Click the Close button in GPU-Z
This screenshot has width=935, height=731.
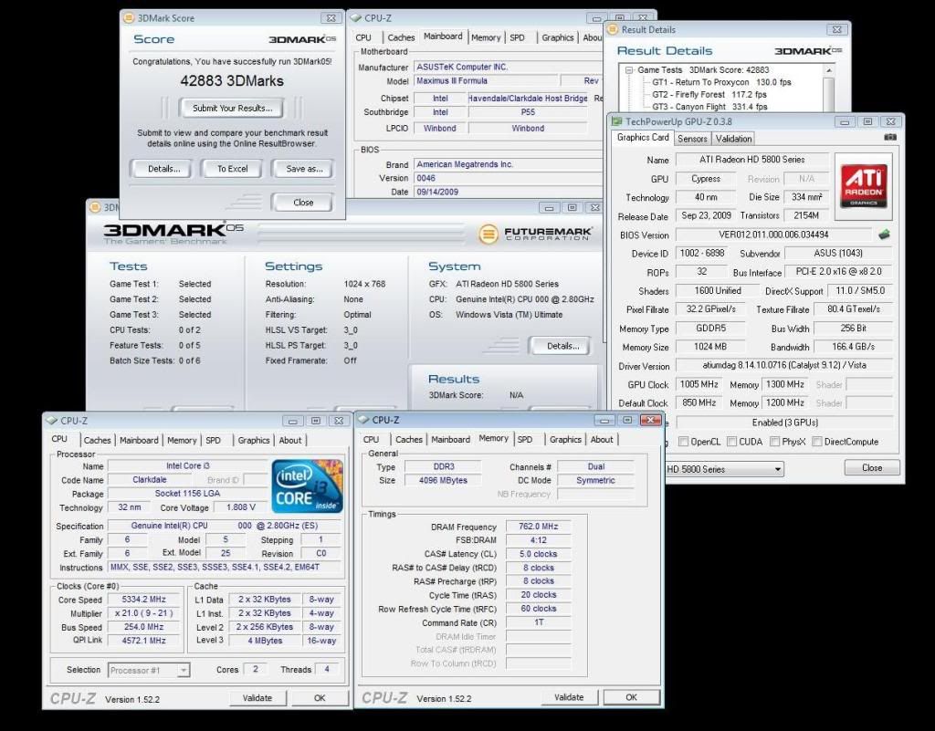click(872, 467)
